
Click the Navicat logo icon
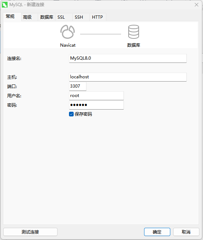[x=68, y=32]
